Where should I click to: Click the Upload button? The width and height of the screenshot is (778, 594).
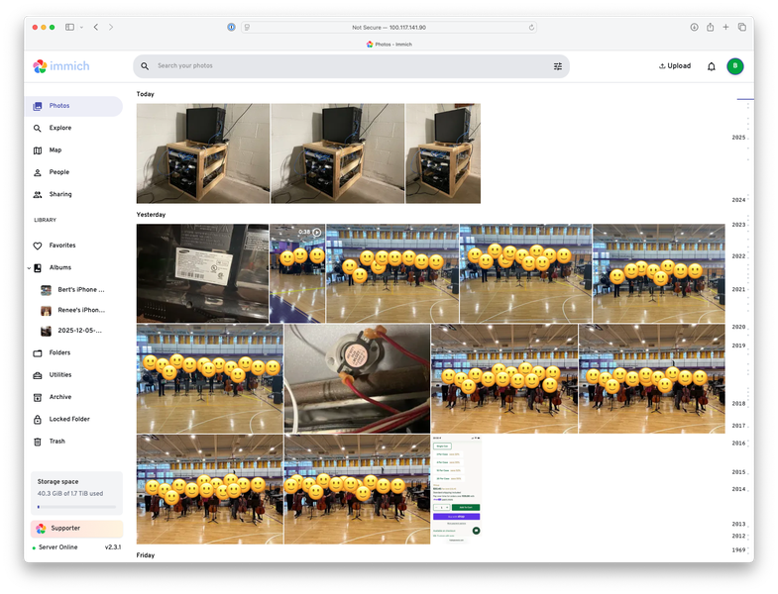[675, 66]
